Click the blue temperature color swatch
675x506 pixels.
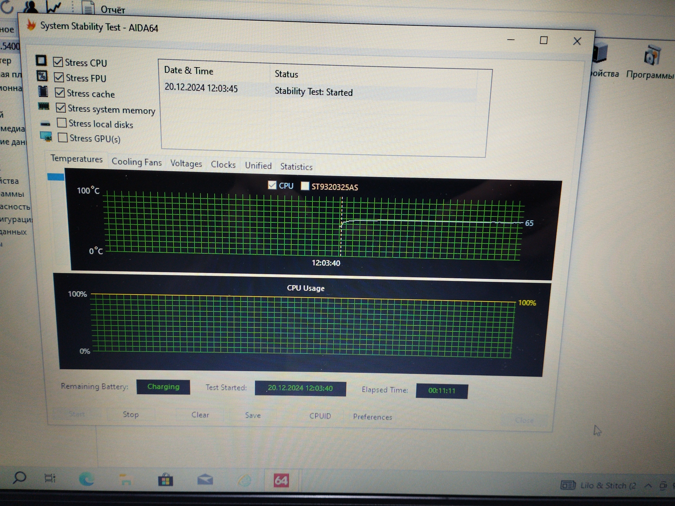click(x=56, y=177)
